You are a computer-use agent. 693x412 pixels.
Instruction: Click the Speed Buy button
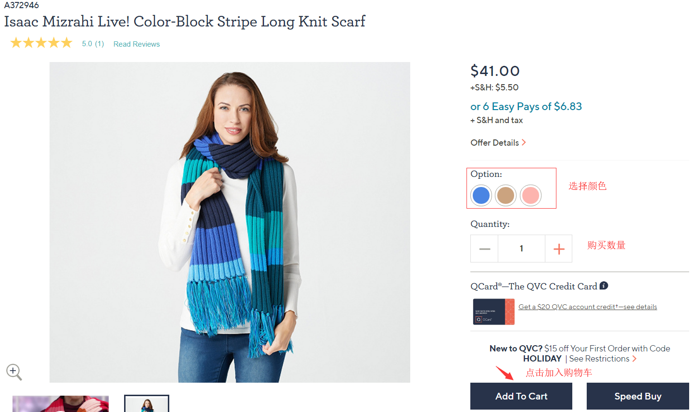638,396
